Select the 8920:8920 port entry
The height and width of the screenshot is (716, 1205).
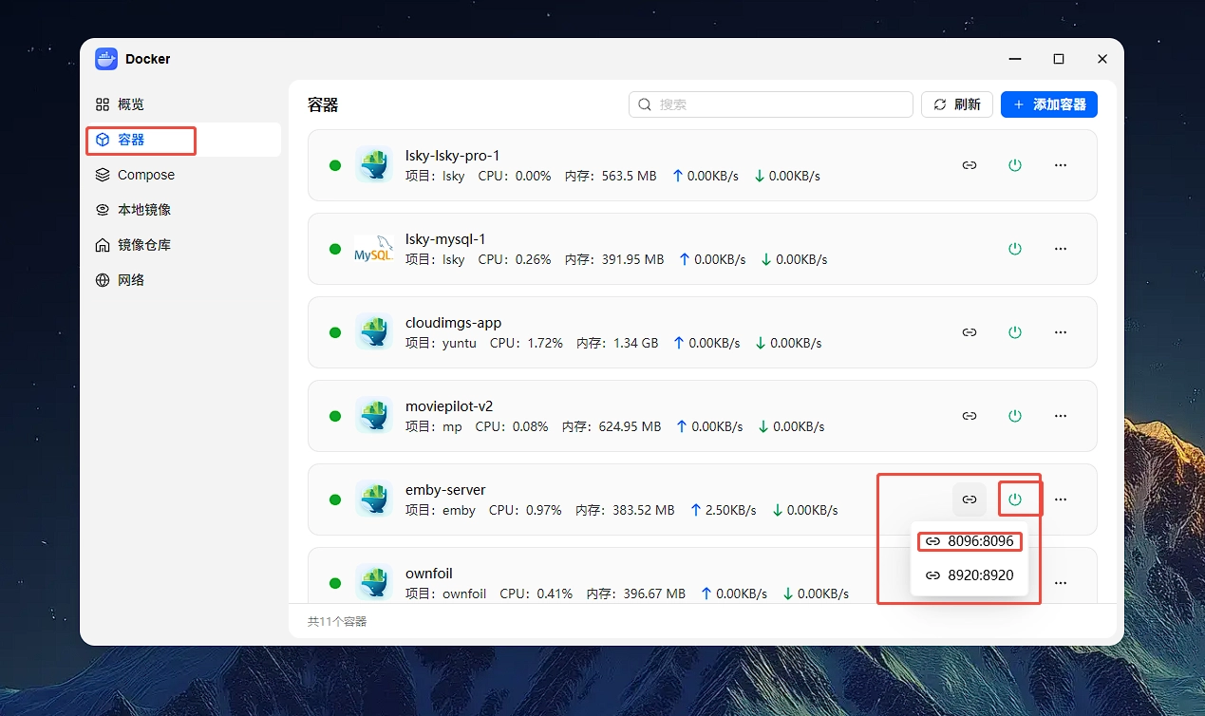(x=970, y=575)
